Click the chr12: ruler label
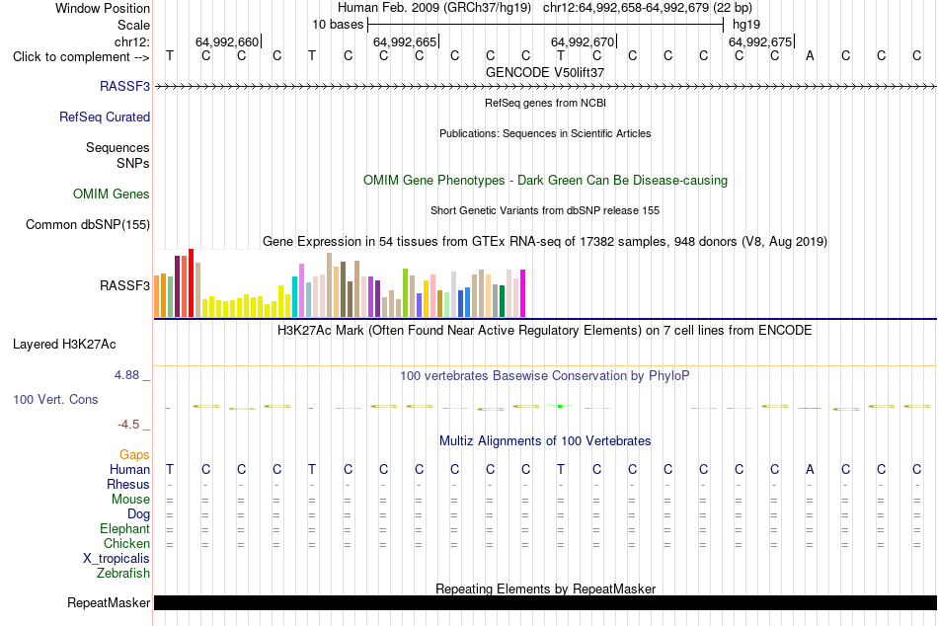 (x=132, y=41)
